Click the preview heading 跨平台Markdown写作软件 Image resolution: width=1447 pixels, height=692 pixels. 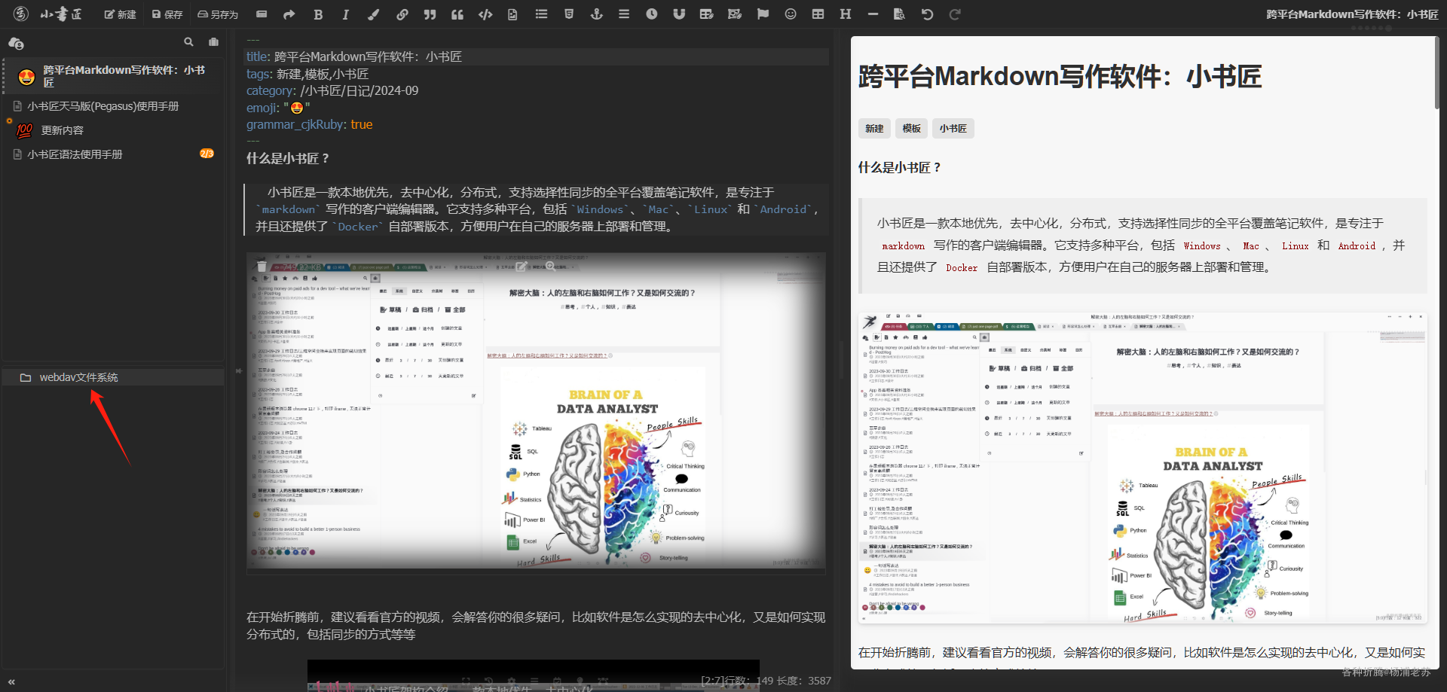click(1060, 76)
